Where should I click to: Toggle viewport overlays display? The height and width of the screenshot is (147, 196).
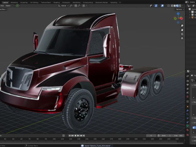tap(162, 6)
